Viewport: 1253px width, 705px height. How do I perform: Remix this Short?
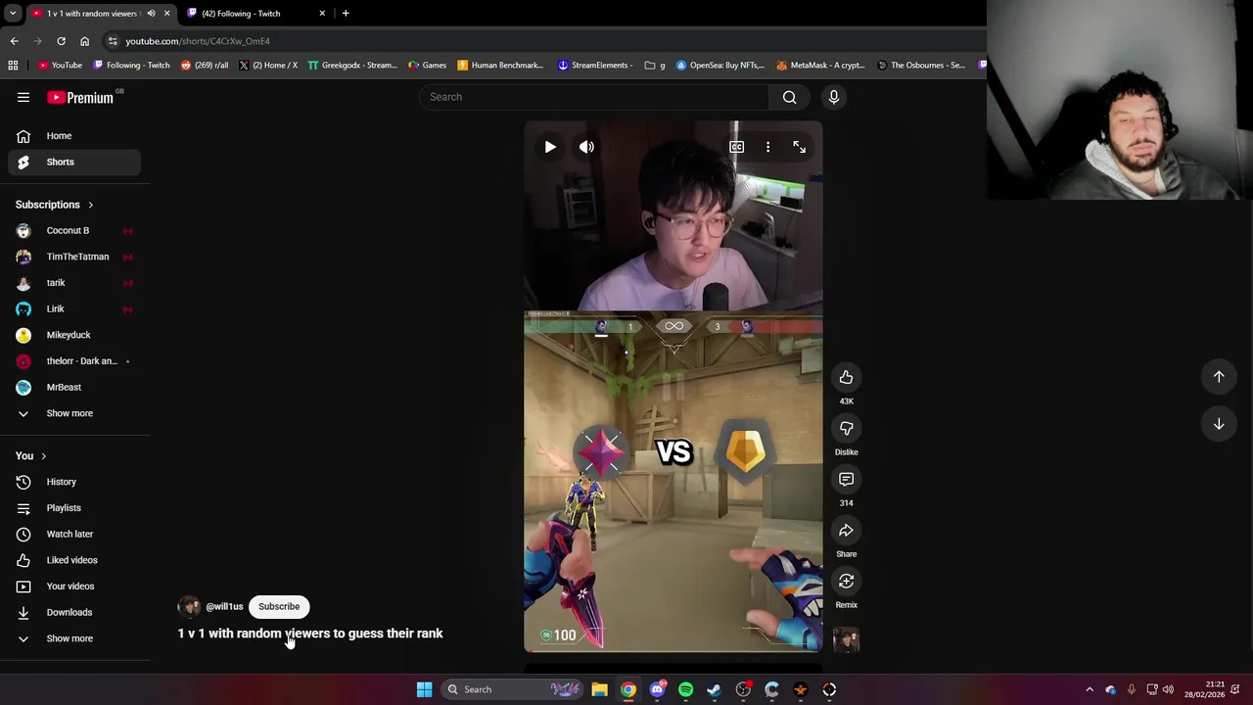846,581
